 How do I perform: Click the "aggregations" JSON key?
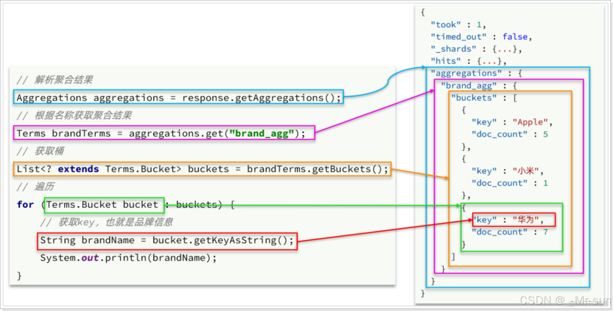coord(465,73)
